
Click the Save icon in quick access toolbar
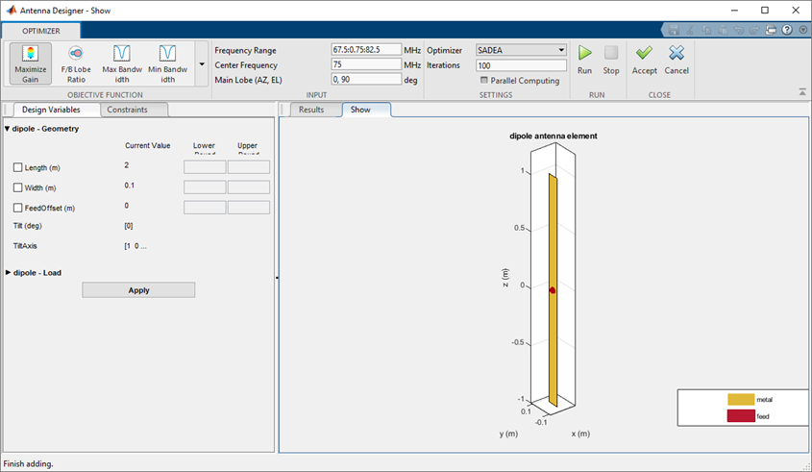(674, 30)
